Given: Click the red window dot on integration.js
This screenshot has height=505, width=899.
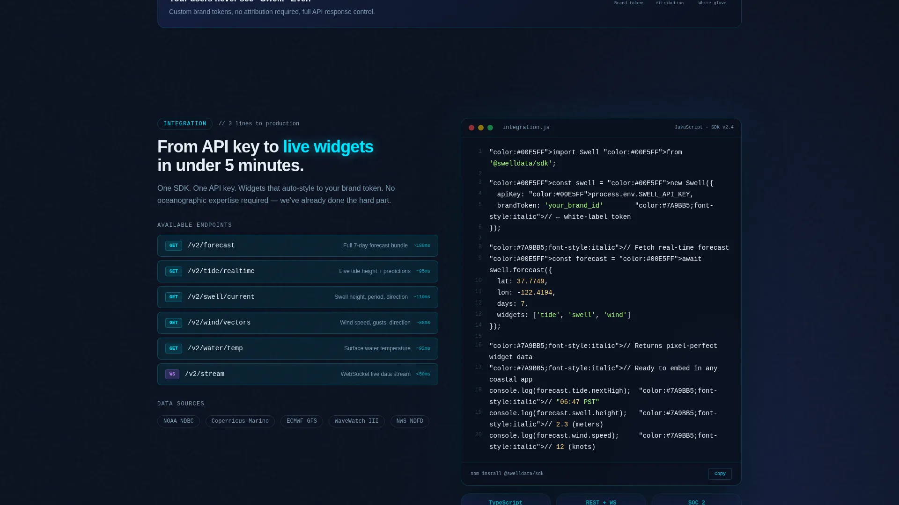Looking at the screenshot, I should pyautogui.click(x=472, y=128).
